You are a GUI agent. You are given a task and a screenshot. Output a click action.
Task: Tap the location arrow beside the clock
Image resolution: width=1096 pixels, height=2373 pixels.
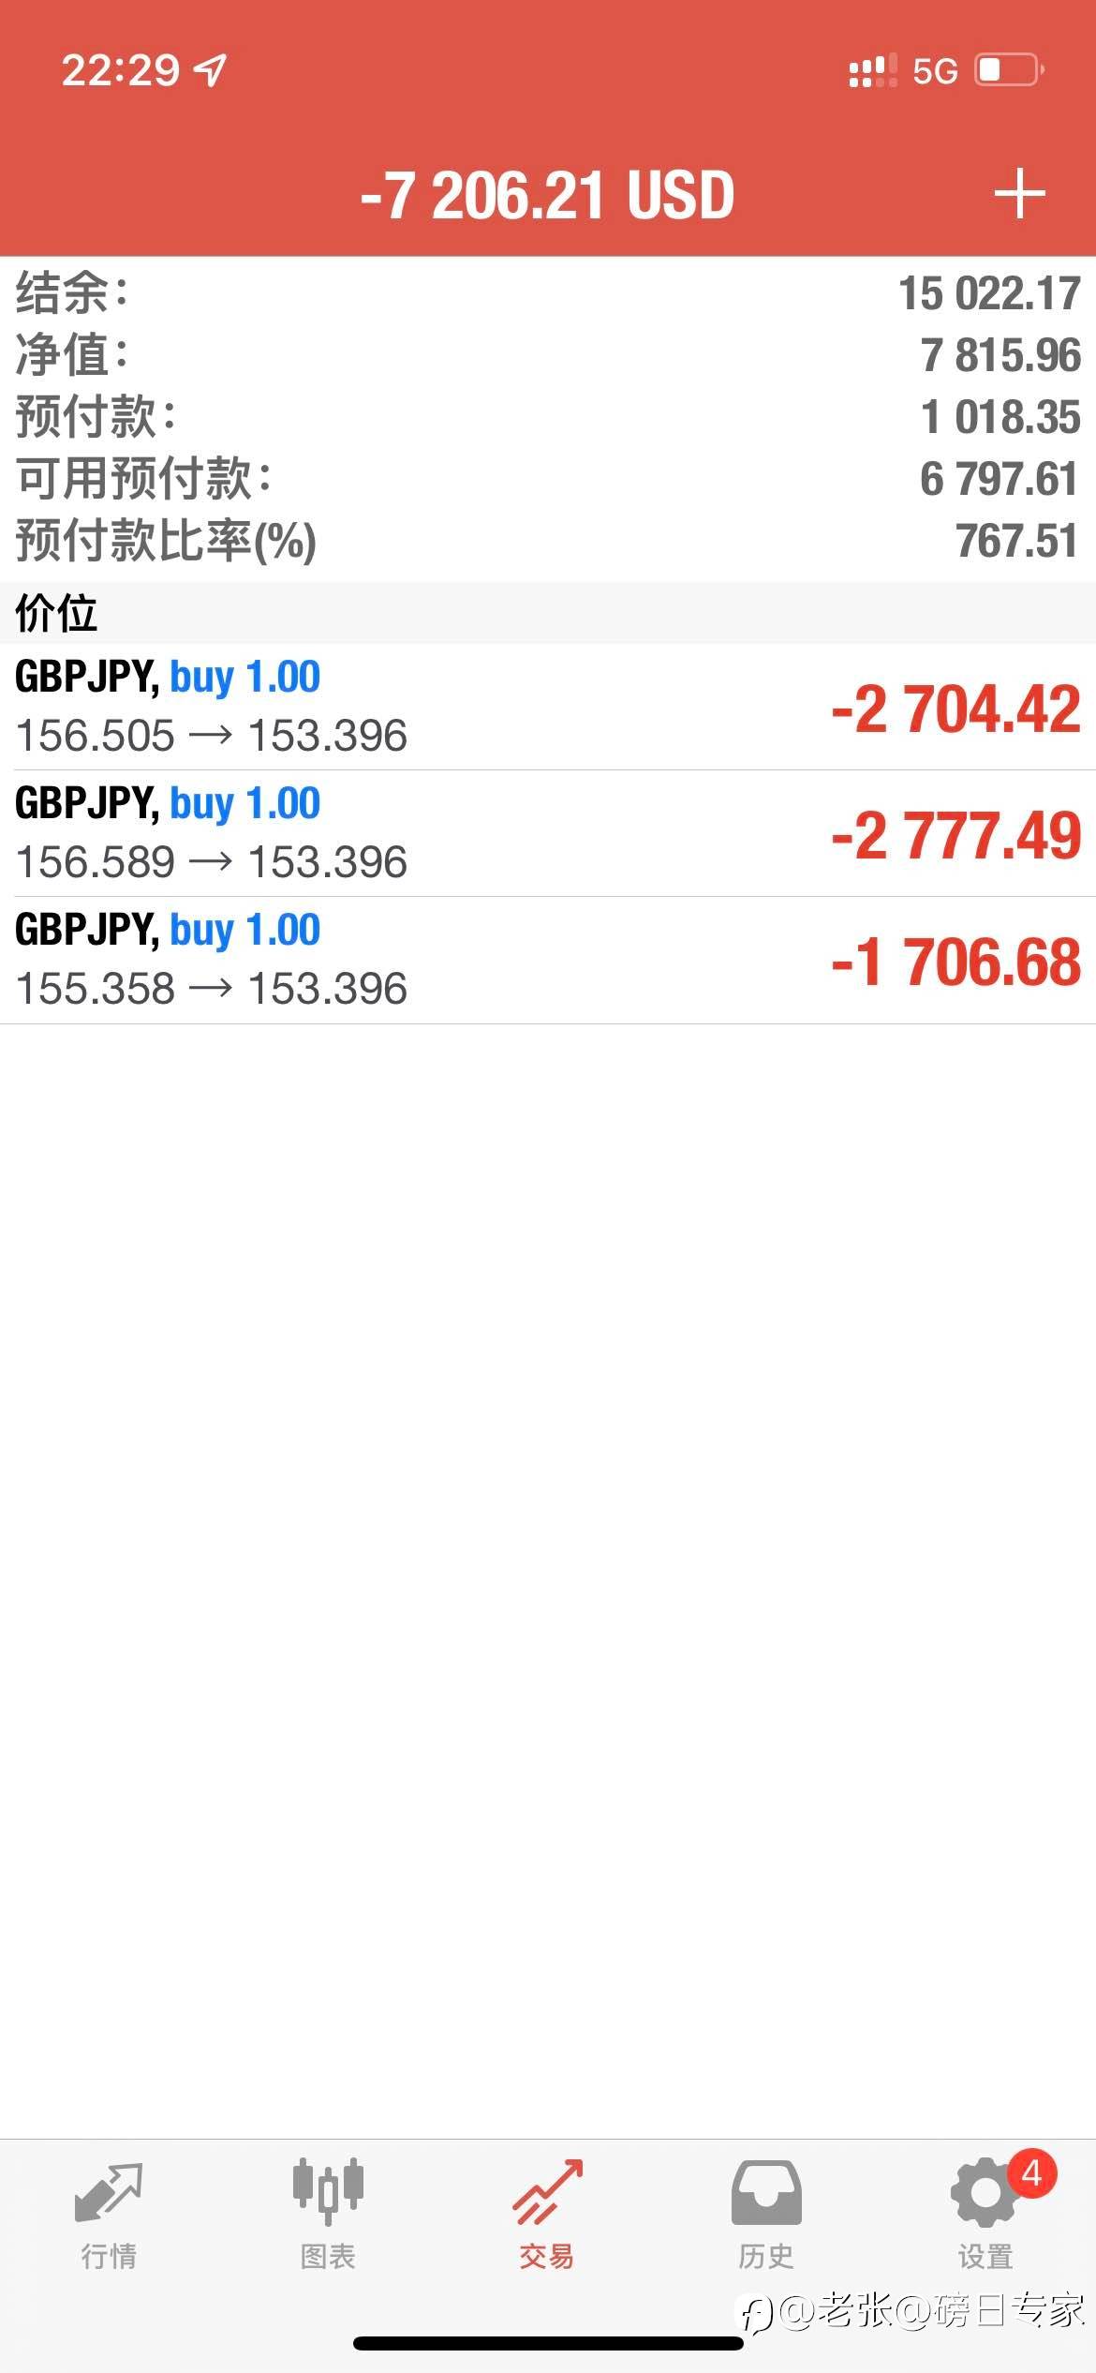(x=210, y=69)
